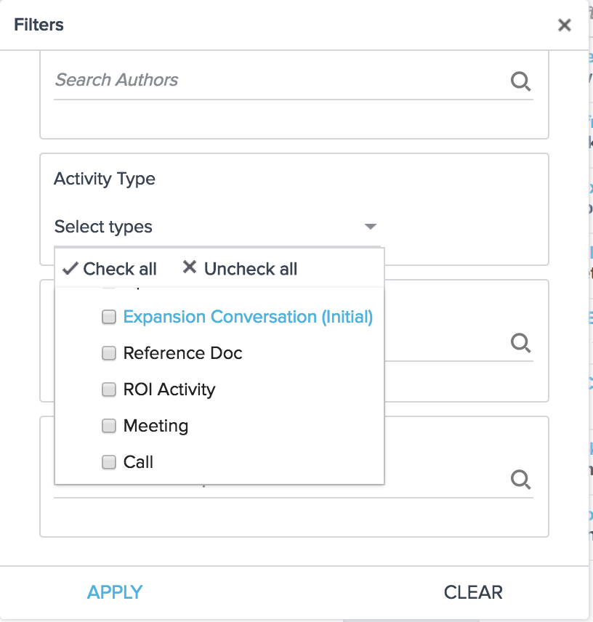Pick the ROI Activity option label
This screenshot has height=622, width=593.
[169, 389]
